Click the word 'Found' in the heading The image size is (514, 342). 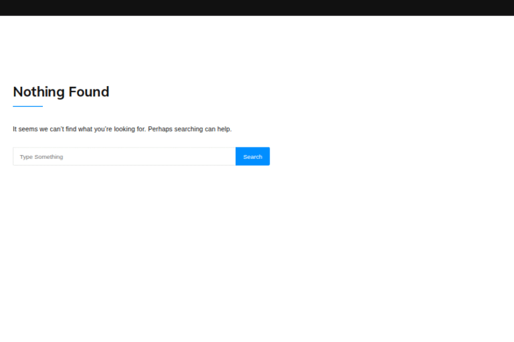coord(89,92)
